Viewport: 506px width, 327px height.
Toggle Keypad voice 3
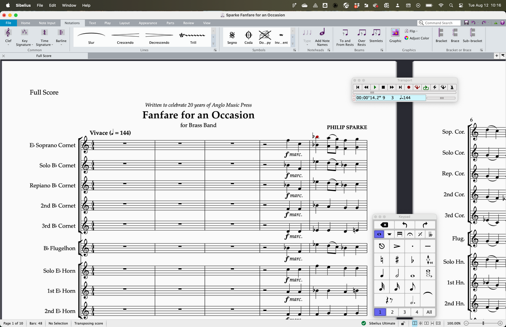(404, 312)
